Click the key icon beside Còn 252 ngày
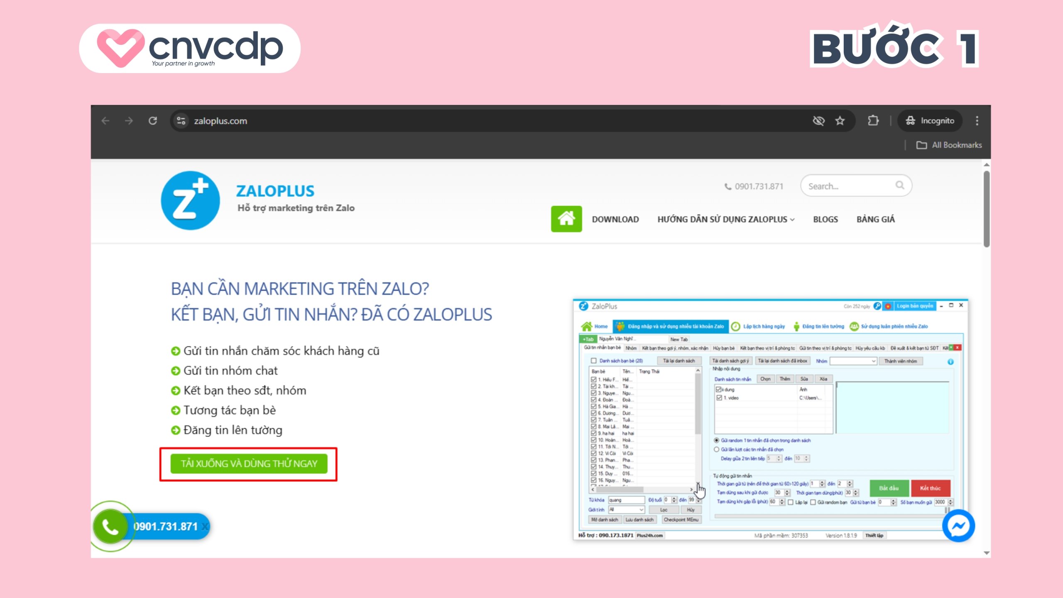1063x598 pixels. 877,306
